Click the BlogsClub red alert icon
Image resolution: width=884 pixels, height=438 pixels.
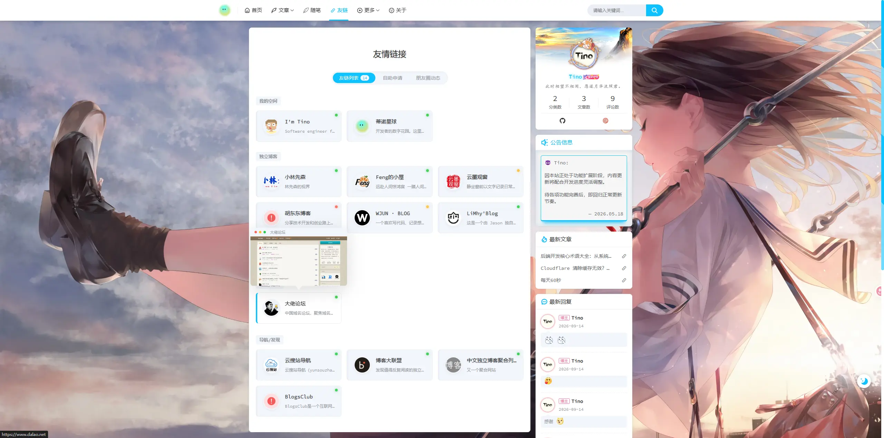point(271,401)
